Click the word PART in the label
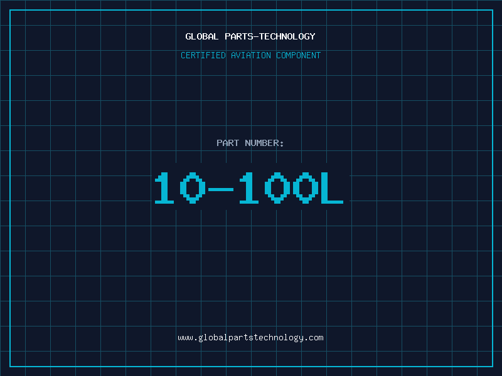This screenshot has height=376, width=502. 228,144
